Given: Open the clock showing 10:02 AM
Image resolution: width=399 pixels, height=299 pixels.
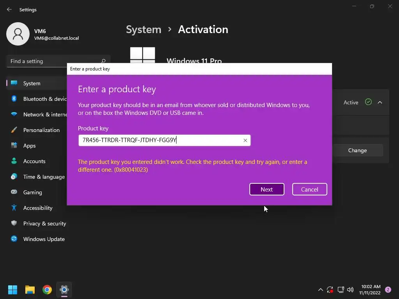Looking at the screenshot, I should 370,290.
